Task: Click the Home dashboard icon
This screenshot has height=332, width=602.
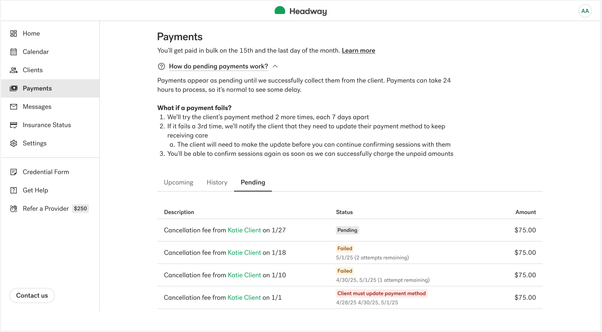Action: (x=14, y=34)
